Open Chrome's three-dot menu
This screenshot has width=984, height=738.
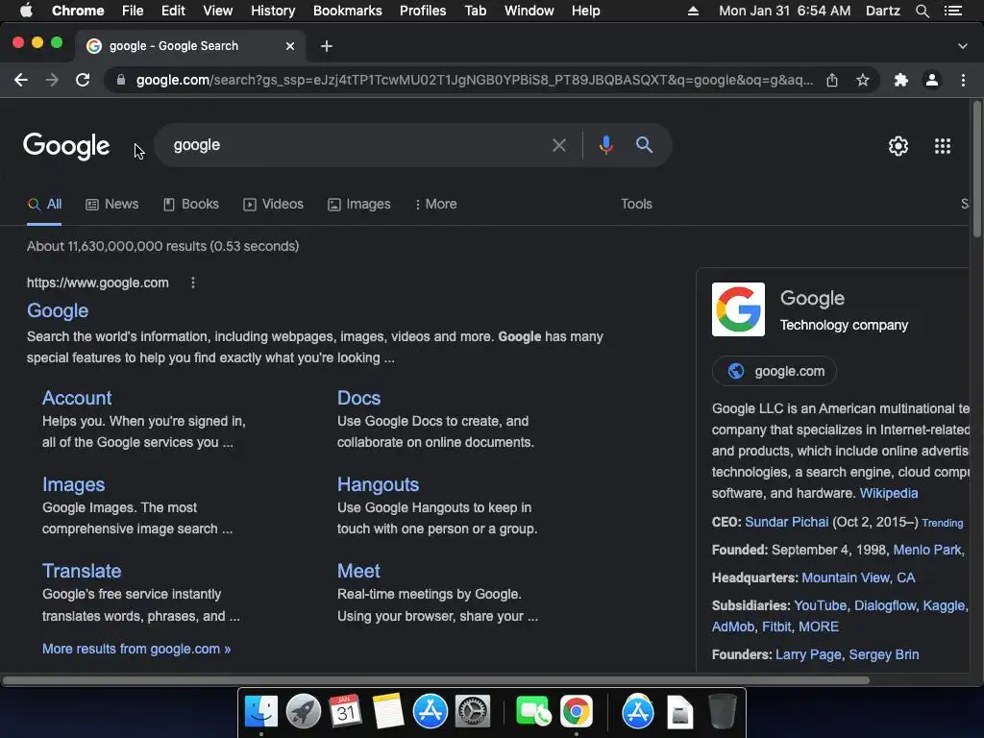point(963,80)
